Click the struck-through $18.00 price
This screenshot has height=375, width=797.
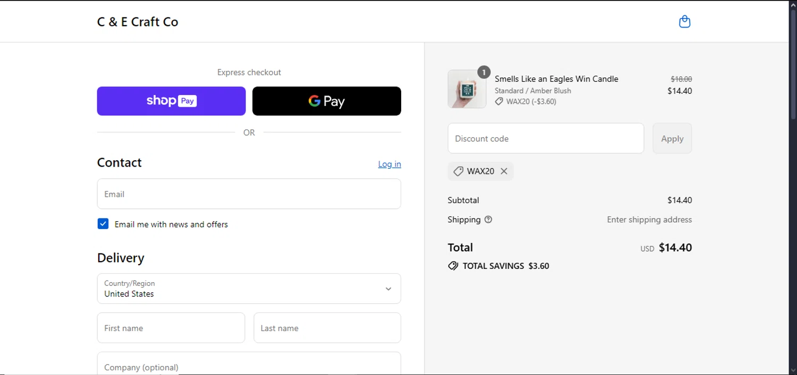[x=681, y=79]
